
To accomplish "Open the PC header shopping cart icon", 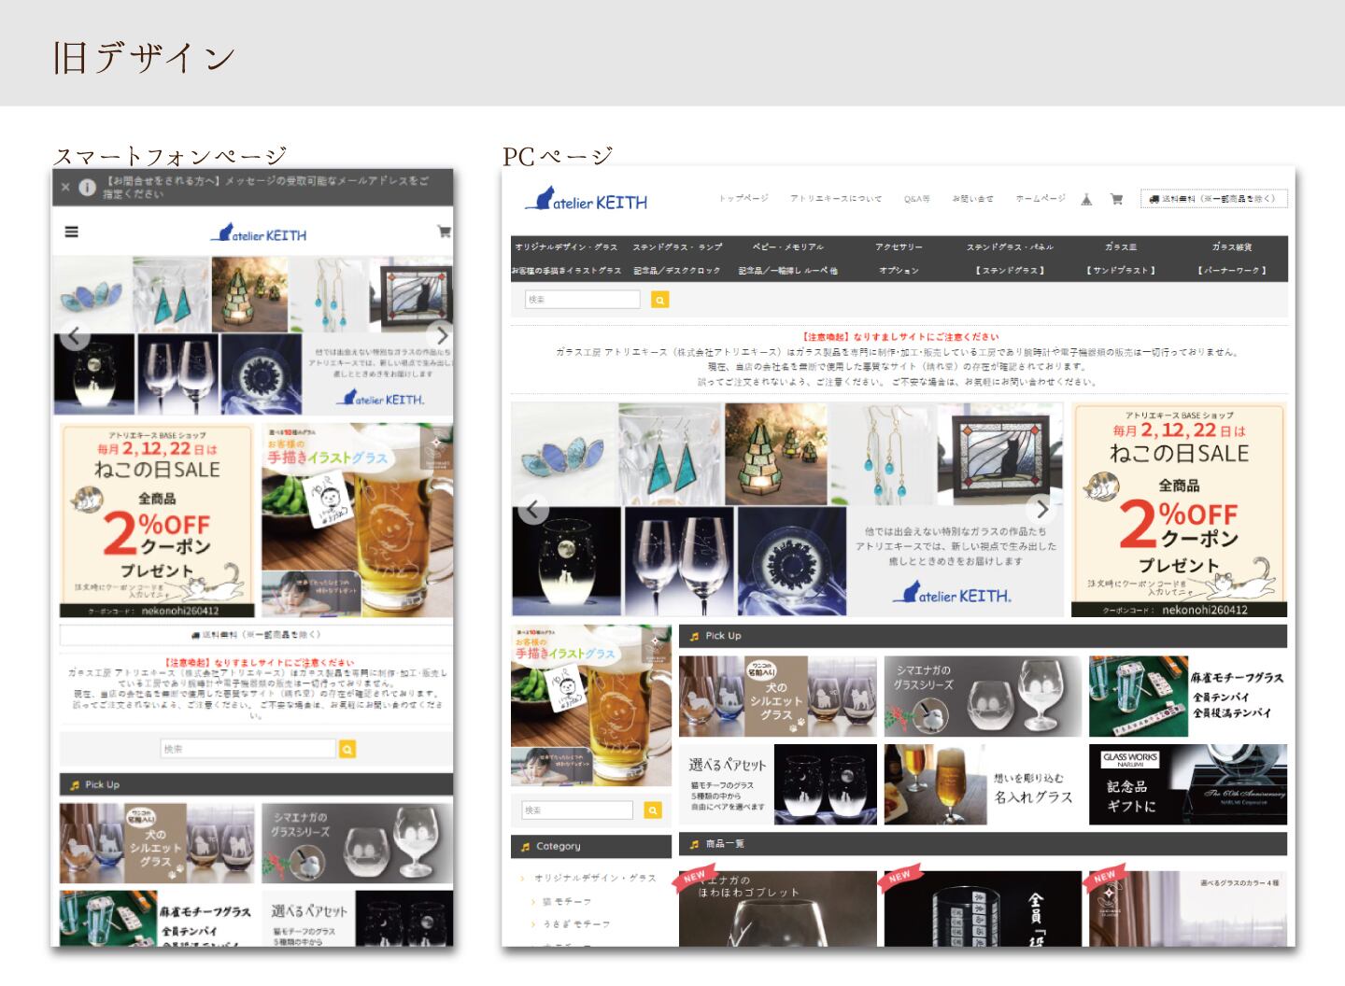I will point(1115,199).
